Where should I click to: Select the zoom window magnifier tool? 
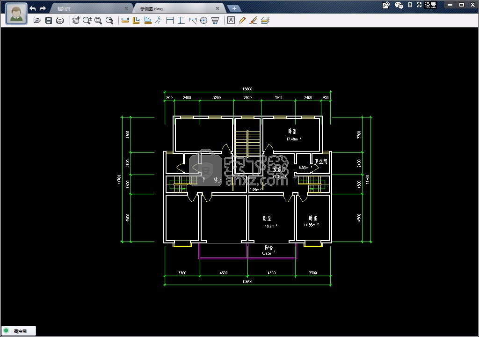[98, 21]
